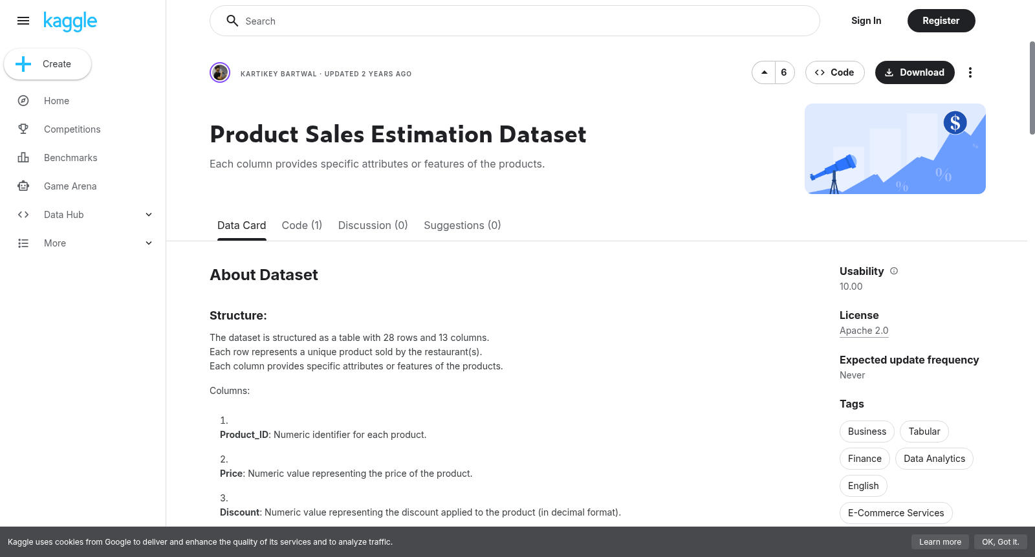The width and height of the screenshot is (1035, 557).
Task: Download the dataset
Action: (915, 72)
